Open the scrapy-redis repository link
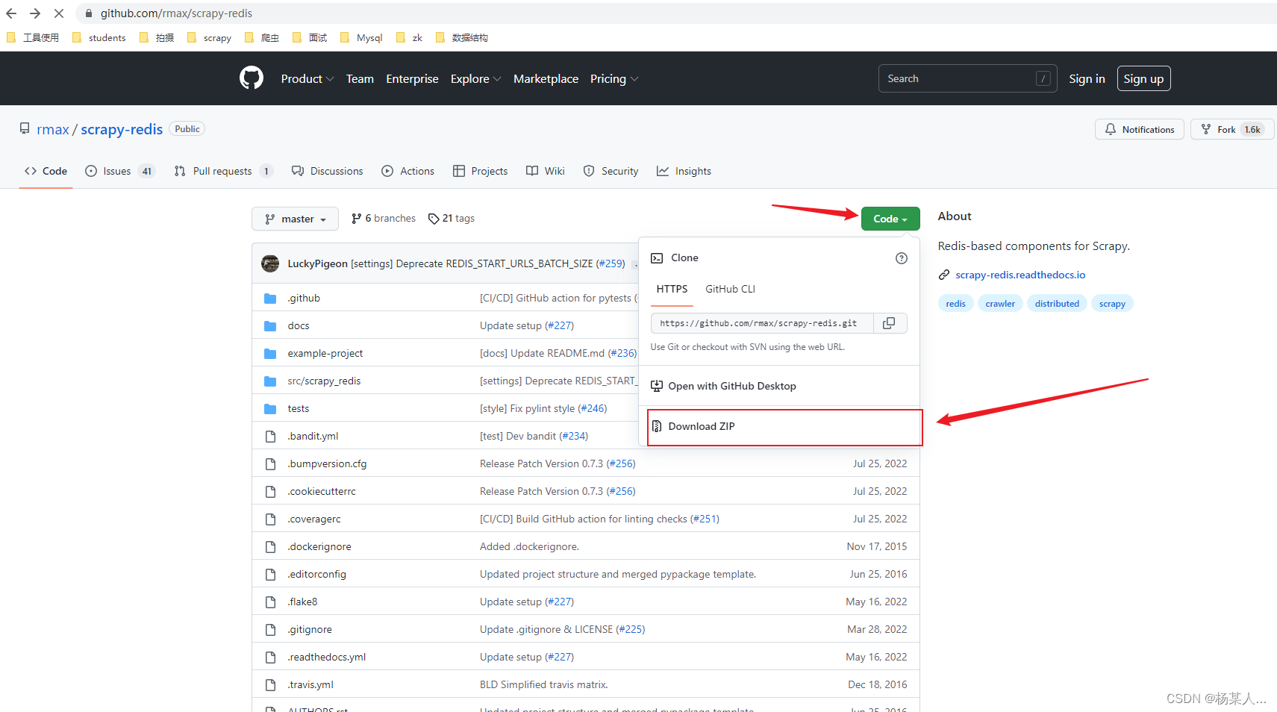Screen dimensions: 1277x712 (x=122, y=129)
